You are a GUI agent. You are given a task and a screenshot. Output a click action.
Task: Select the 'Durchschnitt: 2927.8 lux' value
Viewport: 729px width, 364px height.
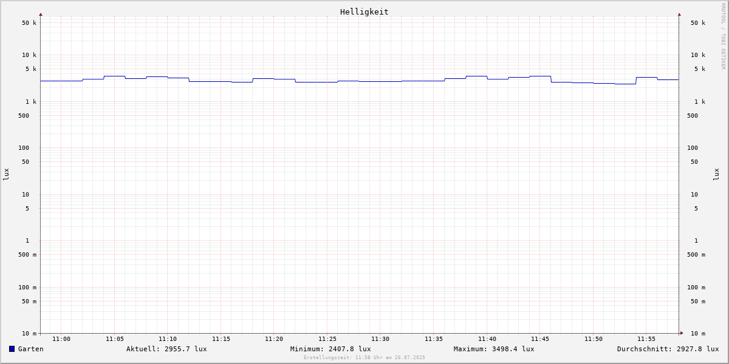(x=668, y=349)
